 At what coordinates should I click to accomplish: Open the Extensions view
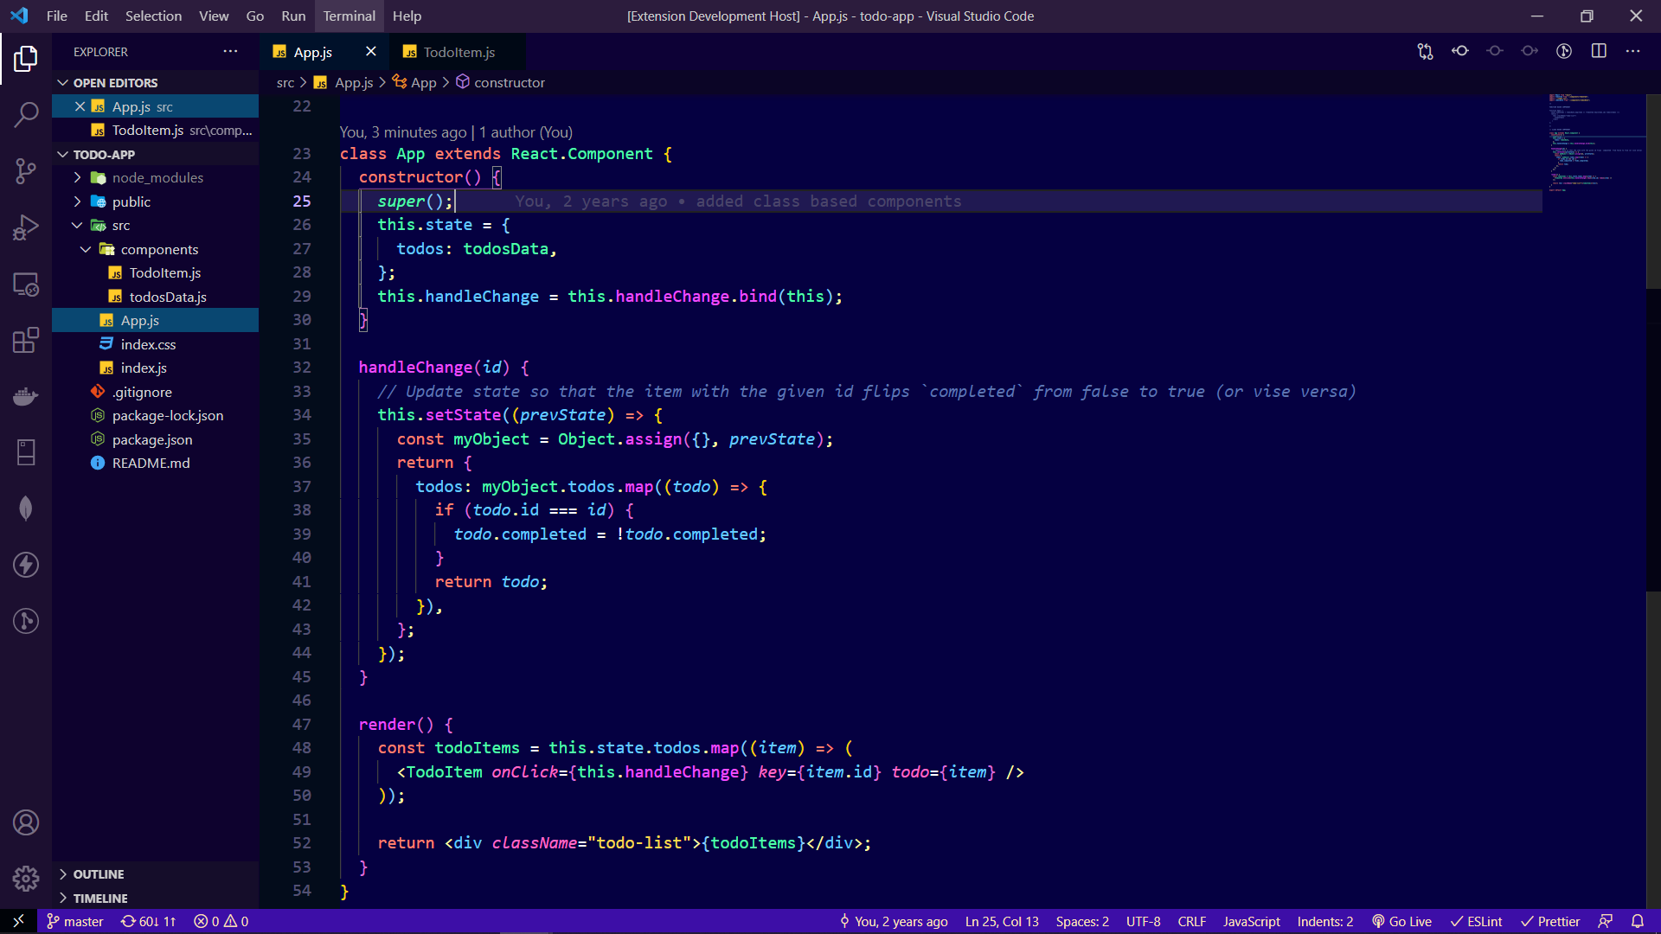[x=26, y=340]
